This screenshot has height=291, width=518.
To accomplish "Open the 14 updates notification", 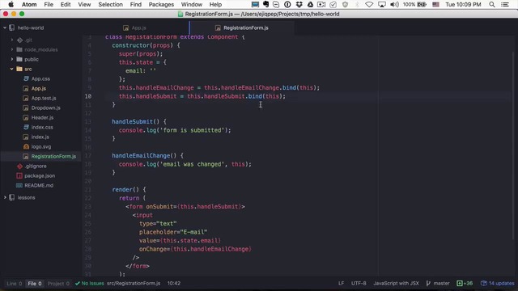I will pos(498,284).
